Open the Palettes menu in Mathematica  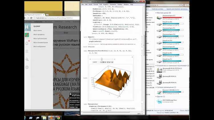pyautogui.click(x=120, y=5)
